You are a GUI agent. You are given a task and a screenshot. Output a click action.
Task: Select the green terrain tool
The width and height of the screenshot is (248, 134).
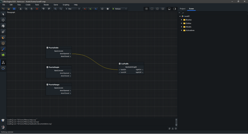tap(3, 55)
